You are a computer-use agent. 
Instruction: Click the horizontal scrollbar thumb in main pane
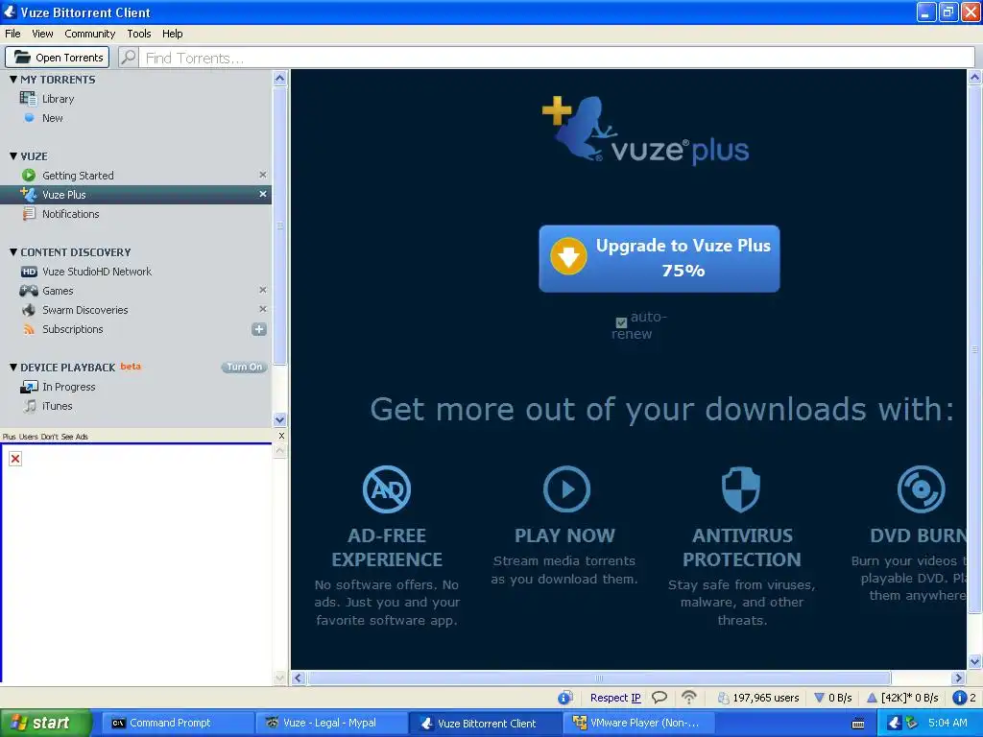click(599, 678)
